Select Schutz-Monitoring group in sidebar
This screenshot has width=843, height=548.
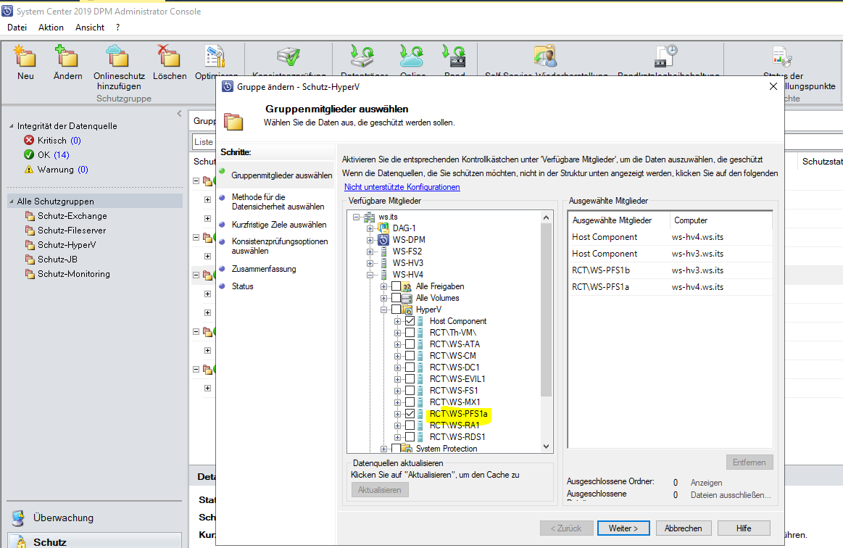tap(74, 274)
